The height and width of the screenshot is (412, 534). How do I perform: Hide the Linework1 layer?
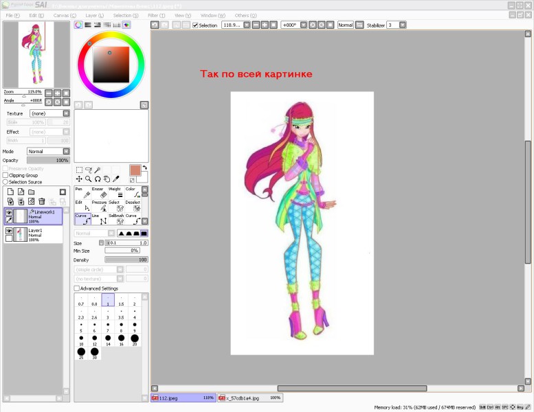(x=9, y=212)
